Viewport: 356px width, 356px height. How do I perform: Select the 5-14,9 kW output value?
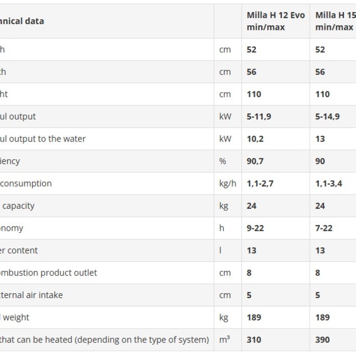[x=327, y=117]
